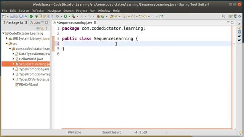Click the Save toolbar icon
The width and height of the screenshot is (244, 137).
point(12,16)
